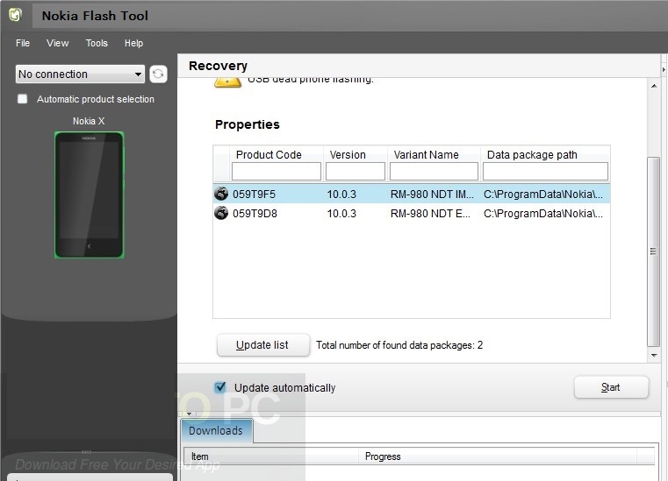This screenshot has width=668, height=481.
Task: Click the yellow warning icon
Action: click(x=227, y=81)
